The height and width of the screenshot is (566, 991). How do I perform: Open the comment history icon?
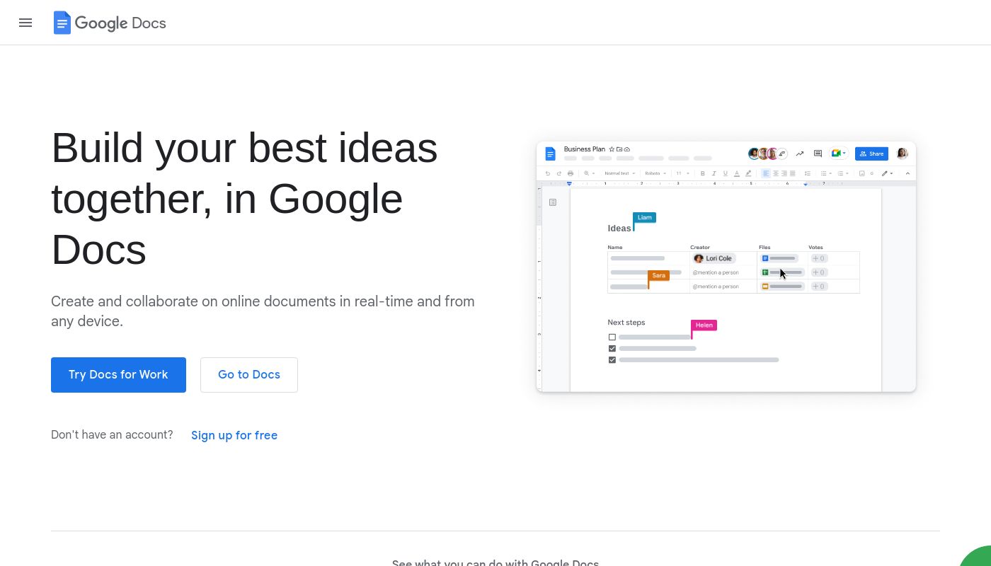click(818, 154)
